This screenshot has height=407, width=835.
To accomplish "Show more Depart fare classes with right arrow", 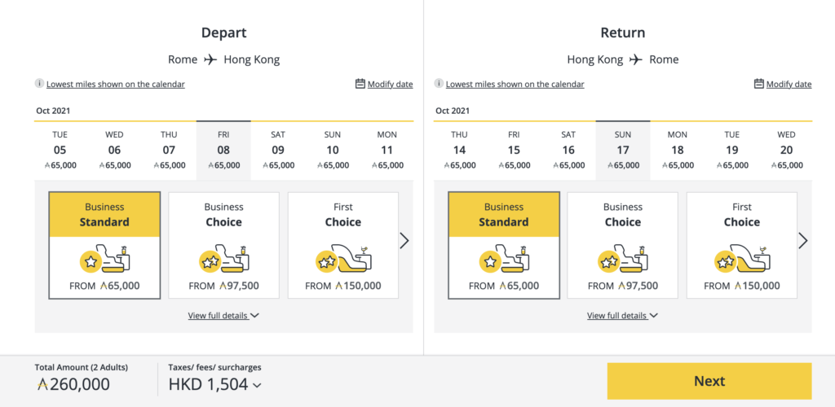I will pos(404,241).
